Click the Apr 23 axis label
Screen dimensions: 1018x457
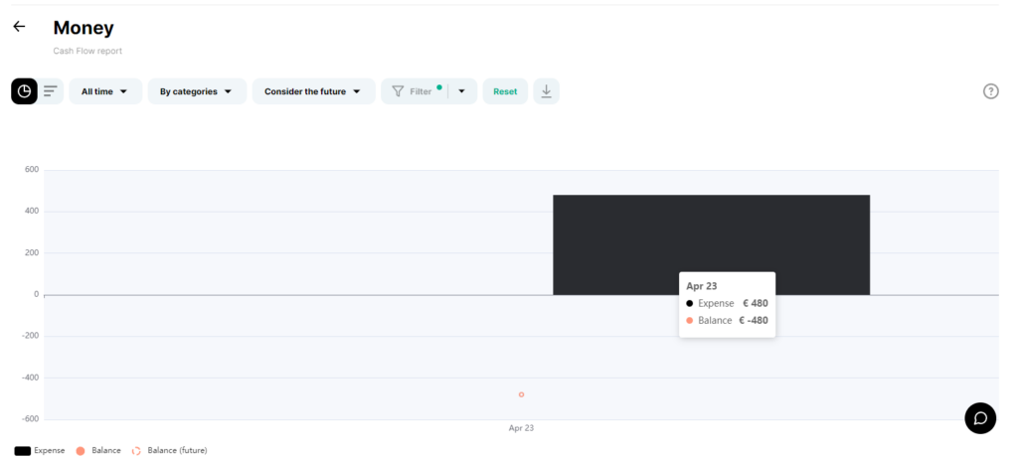pyautogui.click(x=521, y=428)
